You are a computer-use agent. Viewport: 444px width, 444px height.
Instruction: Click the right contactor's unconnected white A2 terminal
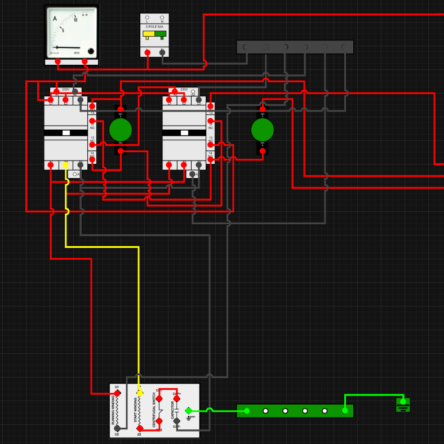(x=193, y=91)
